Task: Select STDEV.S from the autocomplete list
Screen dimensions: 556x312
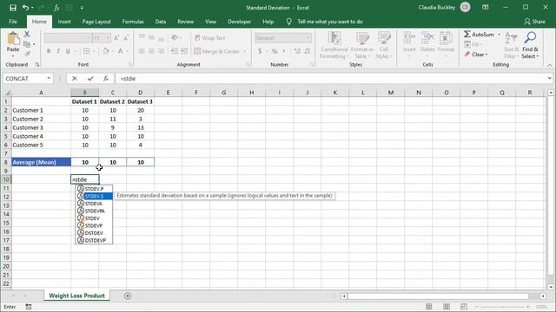Action: click(x=94, y=196)
